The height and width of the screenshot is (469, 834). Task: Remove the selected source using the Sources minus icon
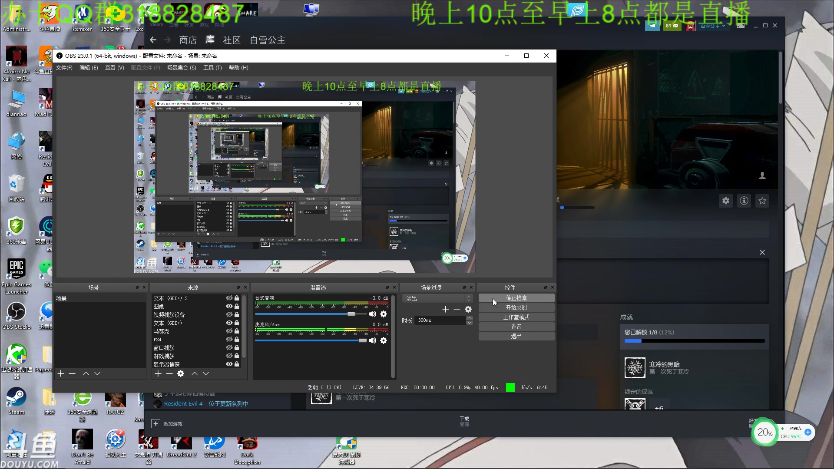tap(169, 373)
